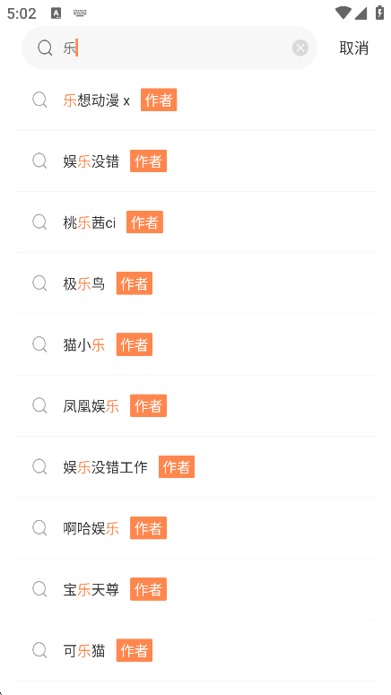This screenshot has height=695, width=391.
Task: Select suggestion 娱乐没错工作
Action: click(195, 467)
